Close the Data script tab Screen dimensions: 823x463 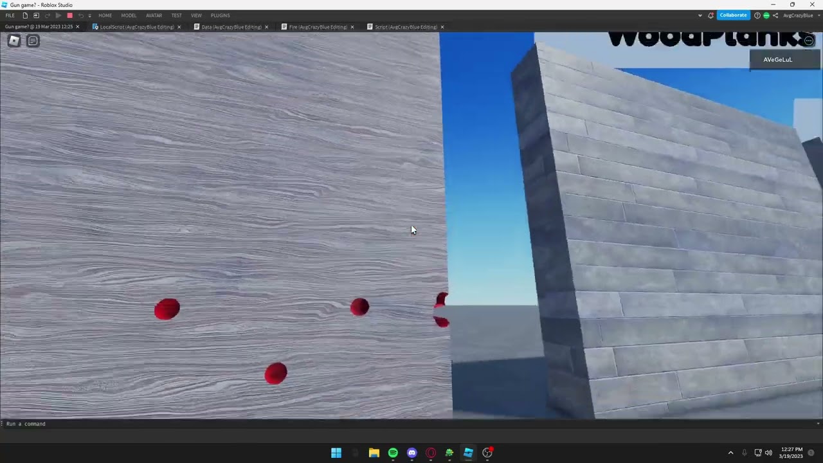point(266,27)
